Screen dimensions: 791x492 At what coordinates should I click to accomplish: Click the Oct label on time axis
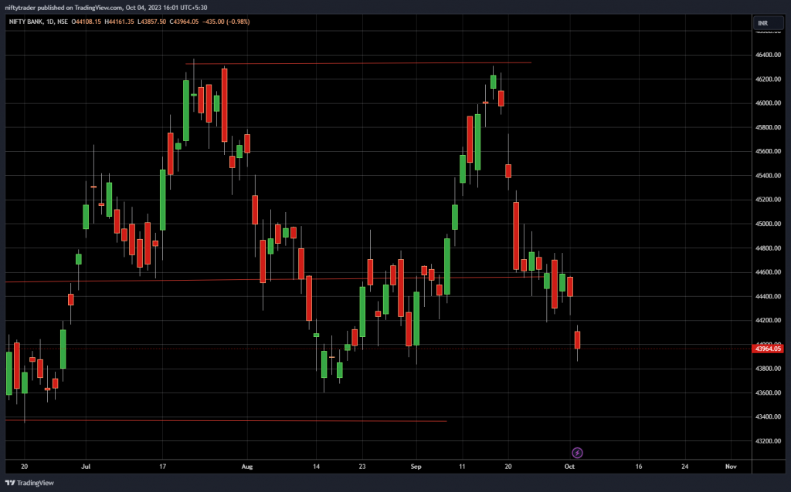(569, 467)
